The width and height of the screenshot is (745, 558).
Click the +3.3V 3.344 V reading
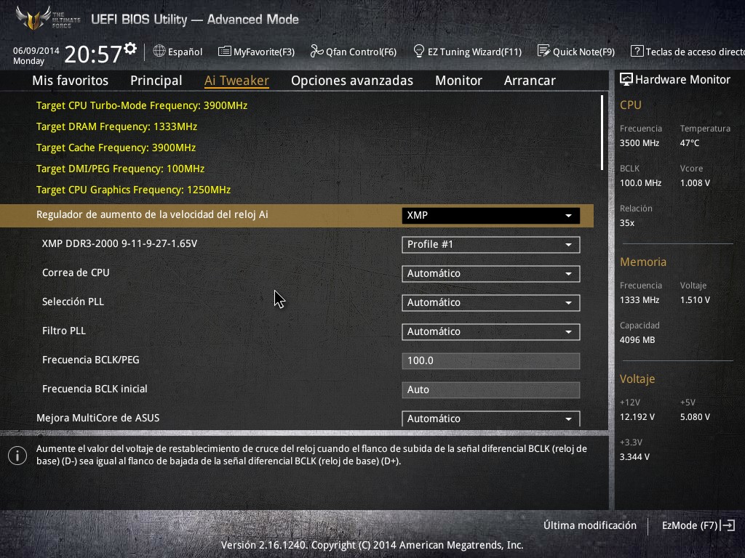click(634, 456)
